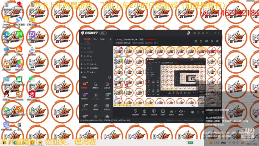
Task: Click the 麦克风 microphone icon
Action: (x=172, y=112)
